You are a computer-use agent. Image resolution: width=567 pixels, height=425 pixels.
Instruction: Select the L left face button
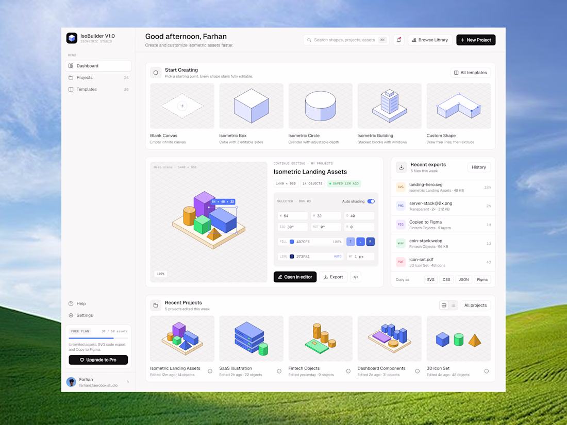tap(360, 242)
